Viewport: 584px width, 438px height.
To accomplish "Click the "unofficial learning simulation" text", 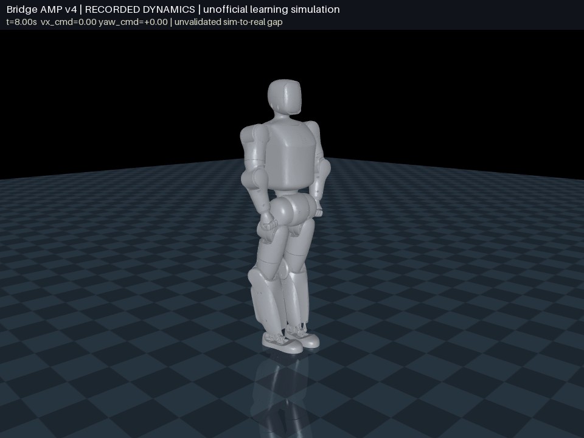I will coord(271,9).
